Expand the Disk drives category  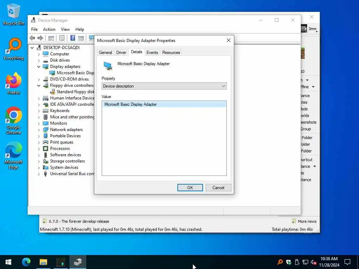[x=39, y=61]
